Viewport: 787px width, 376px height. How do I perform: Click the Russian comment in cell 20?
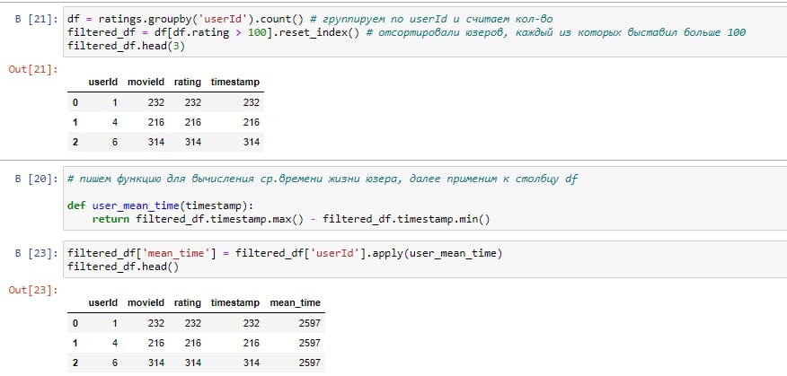pyautogui.click(x=323, y=179)
